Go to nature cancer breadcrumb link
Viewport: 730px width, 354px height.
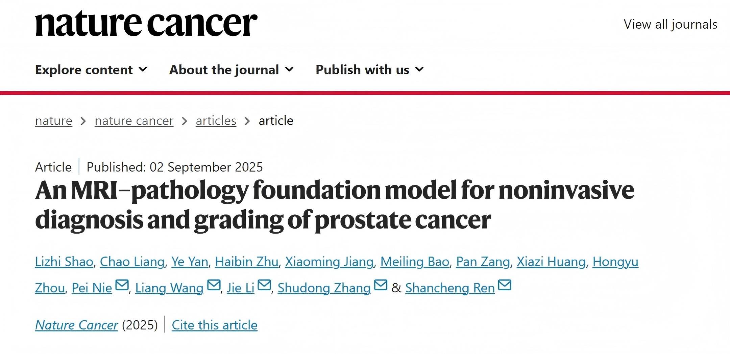click(x=134, y=120)
